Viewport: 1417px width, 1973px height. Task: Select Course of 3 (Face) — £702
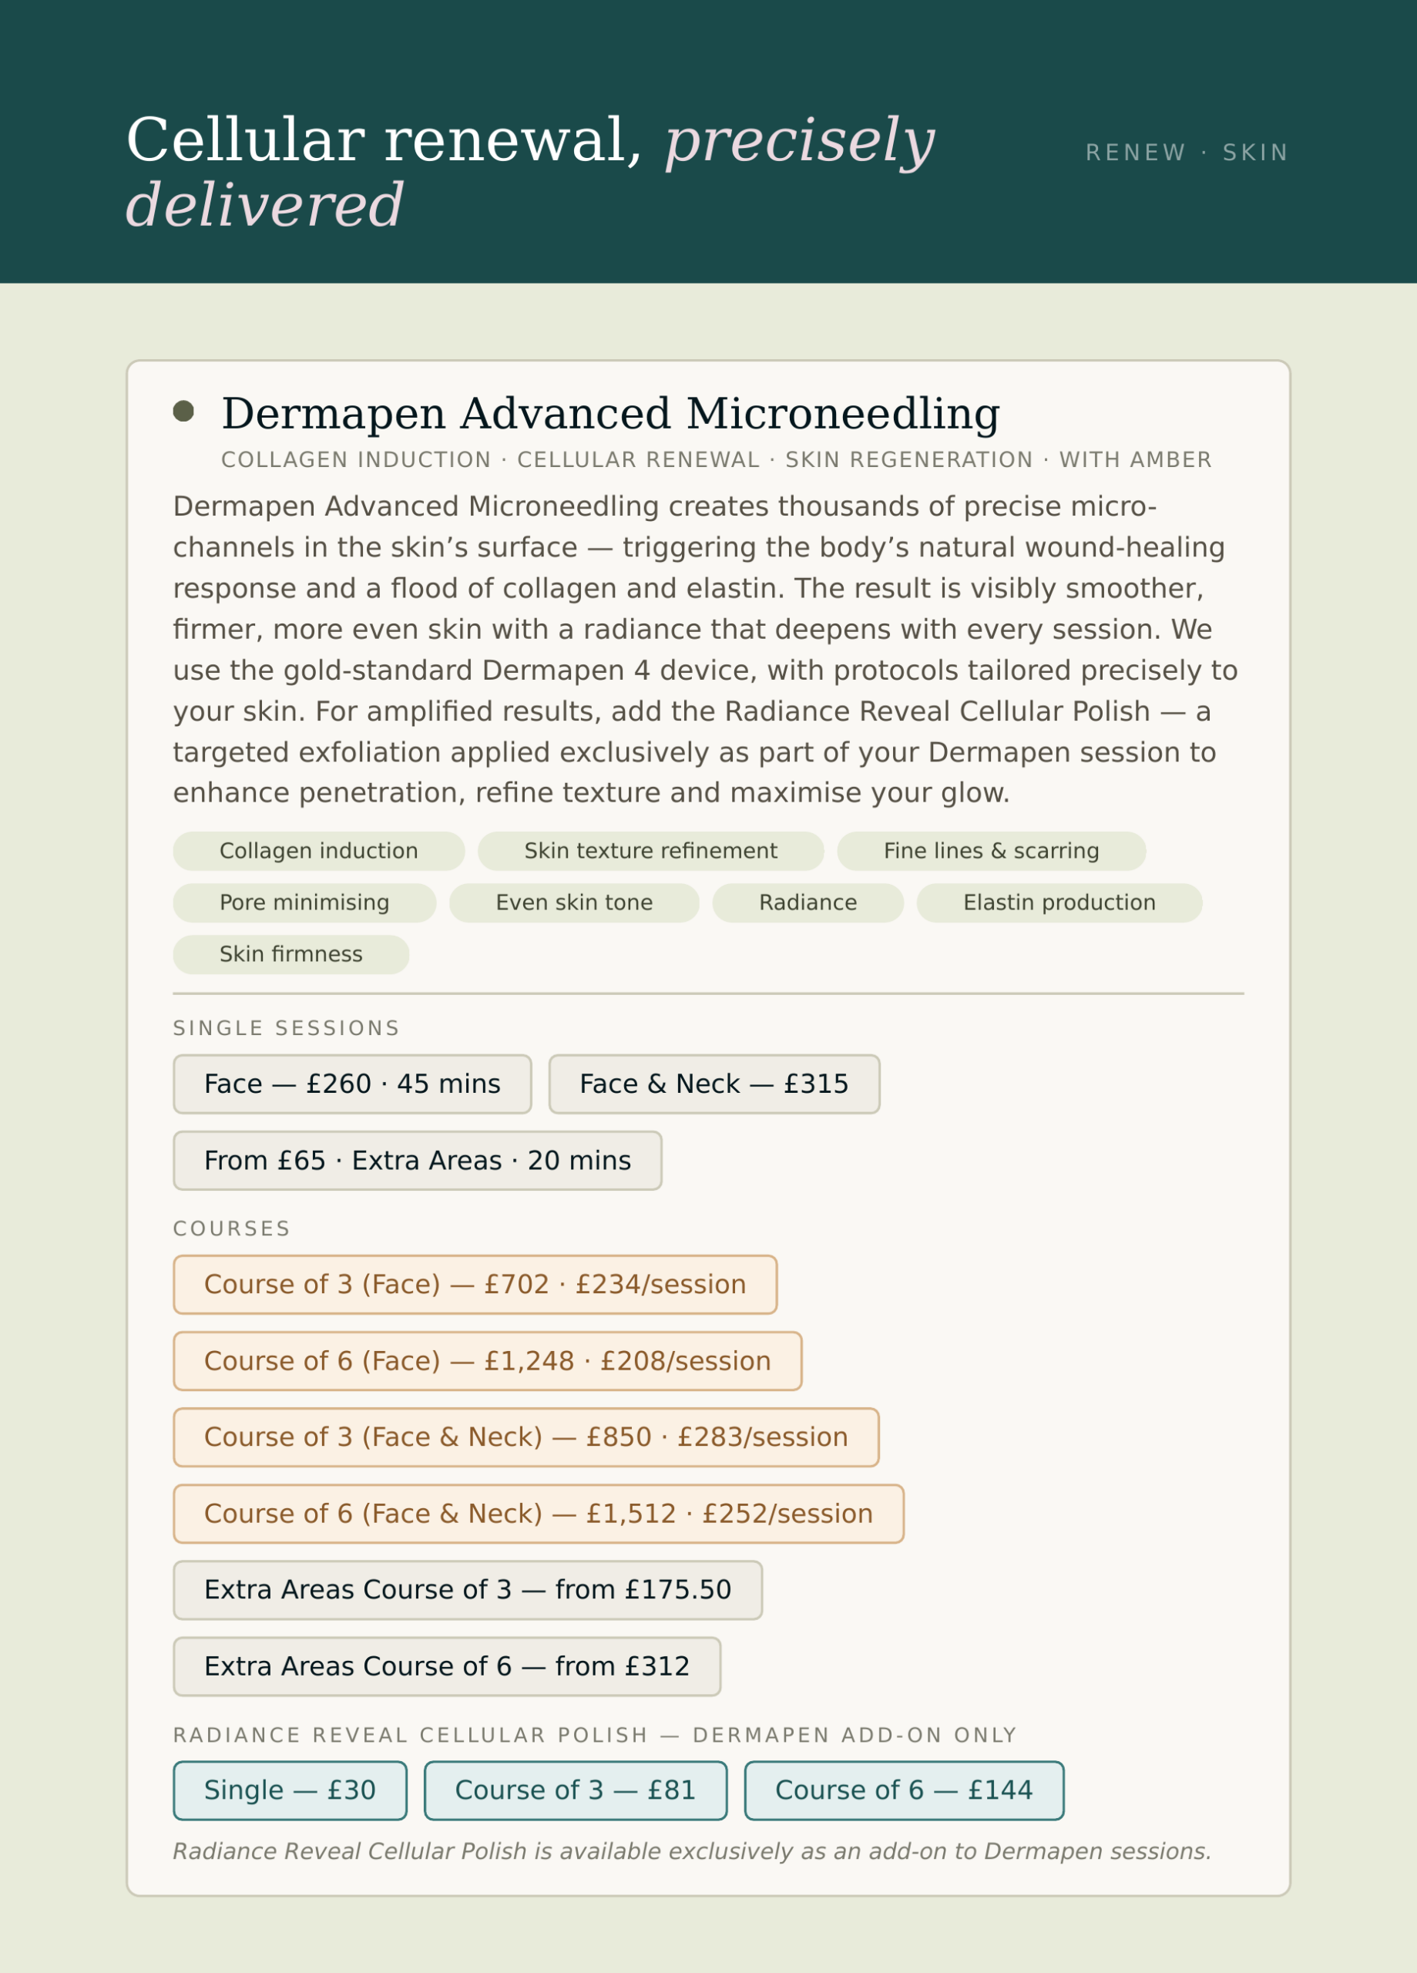click(475, 1284)
